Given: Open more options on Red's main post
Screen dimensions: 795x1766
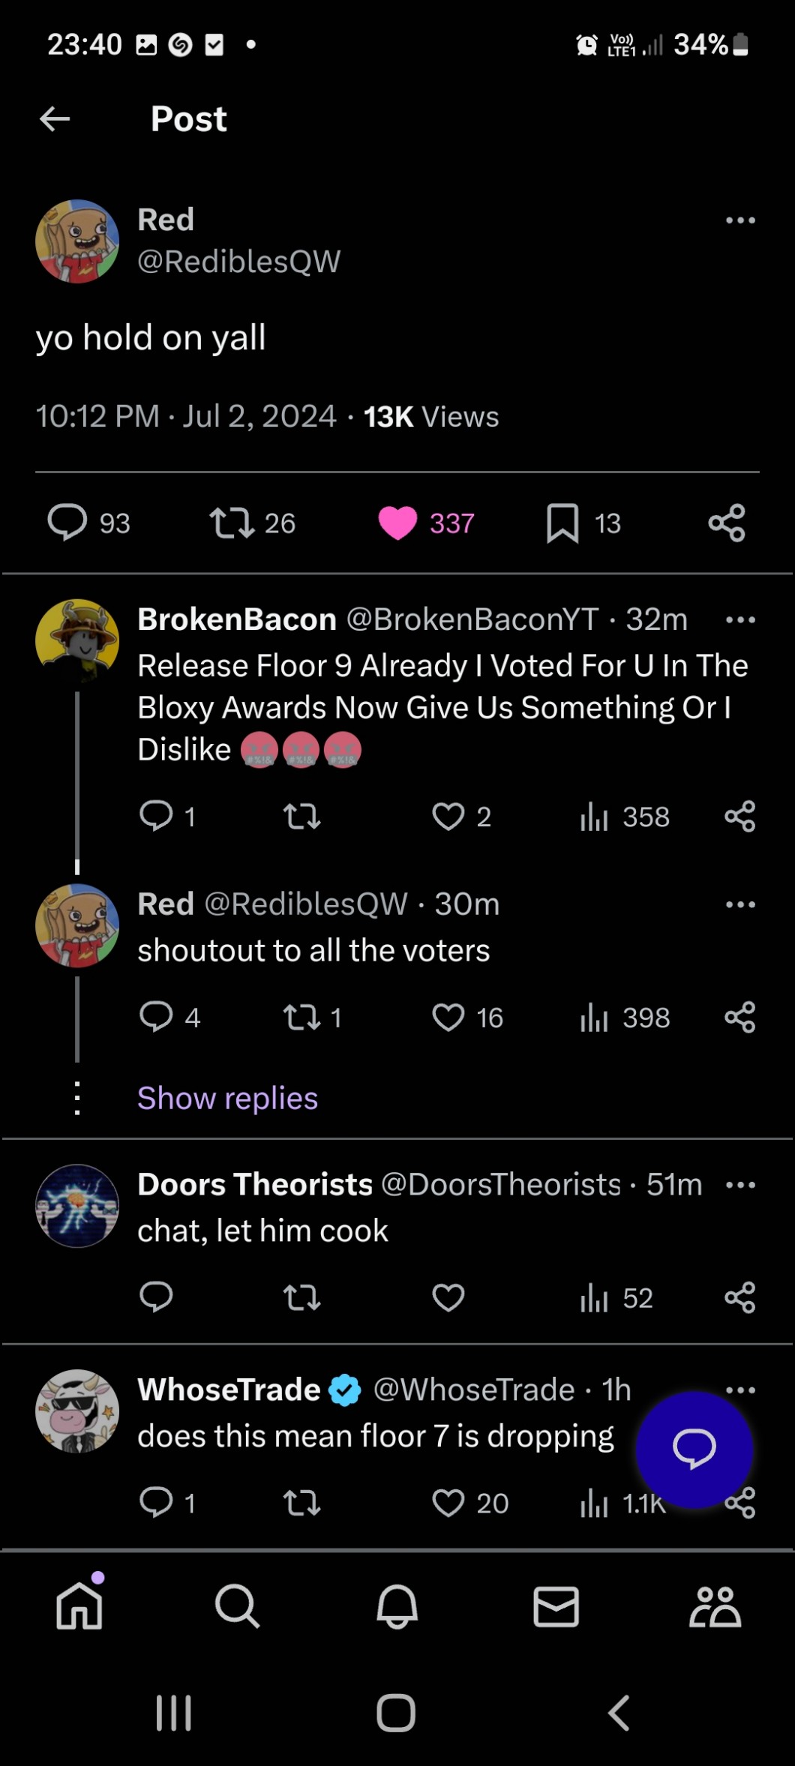Looking at the screenshot, I should click(x=740, y=220).
